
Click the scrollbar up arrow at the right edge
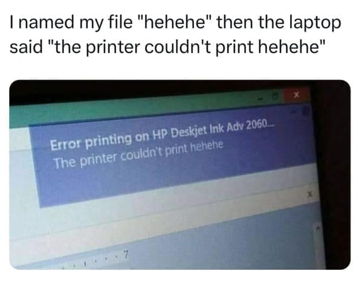point(318,228)
